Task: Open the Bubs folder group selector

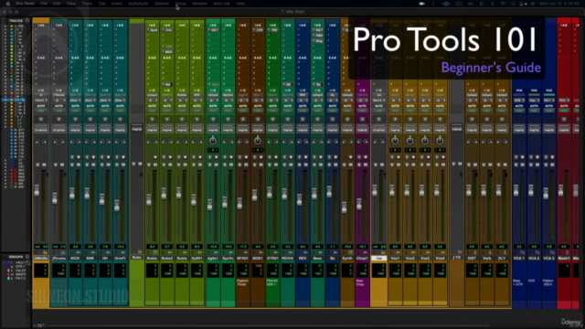Action: pos(137,129)
